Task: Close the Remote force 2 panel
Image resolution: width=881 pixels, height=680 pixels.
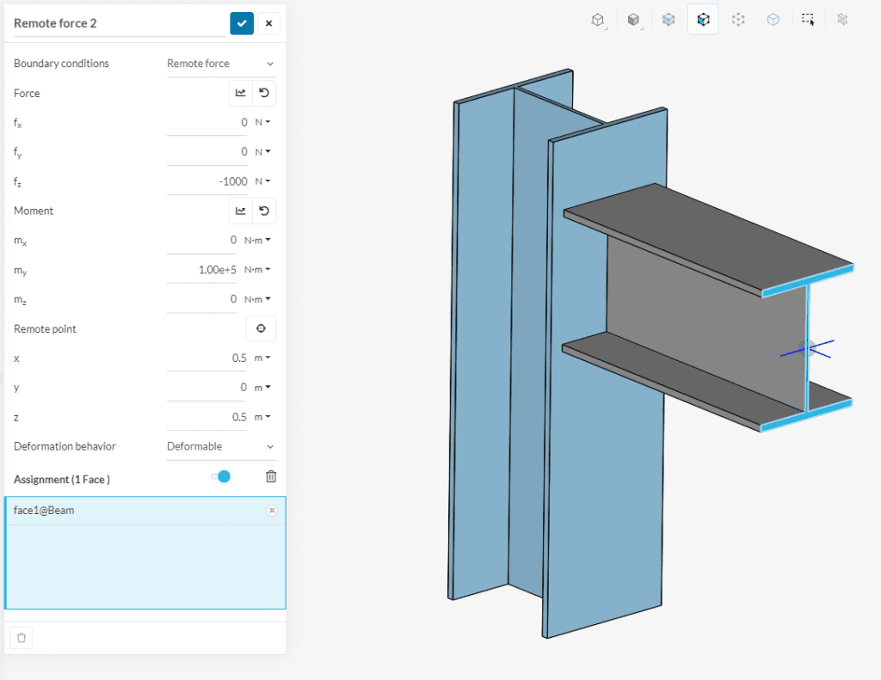Action: pyautogui.click(x=269, y=23)
